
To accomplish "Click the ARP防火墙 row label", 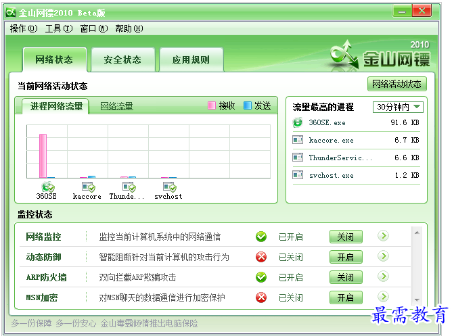I will click(46, 277).
